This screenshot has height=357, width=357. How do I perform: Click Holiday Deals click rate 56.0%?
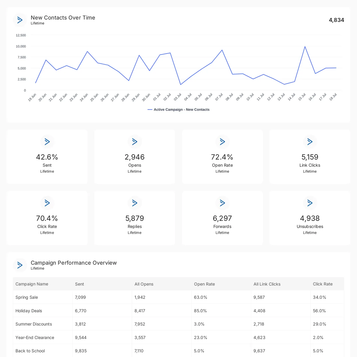coord(320,311)
